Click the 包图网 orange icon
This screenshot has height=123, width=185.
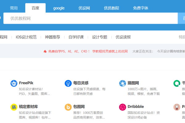coord(68,107)
